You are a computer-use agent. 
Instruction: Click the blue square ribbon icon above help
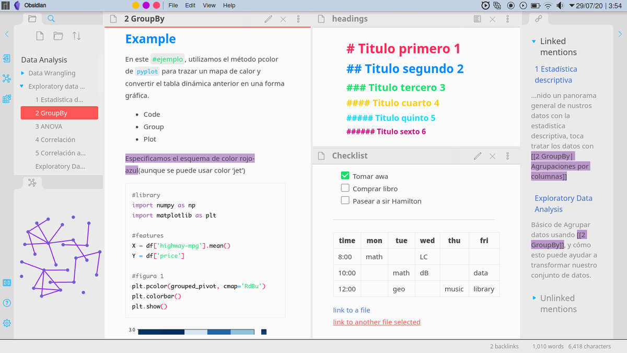coord(7,282)
